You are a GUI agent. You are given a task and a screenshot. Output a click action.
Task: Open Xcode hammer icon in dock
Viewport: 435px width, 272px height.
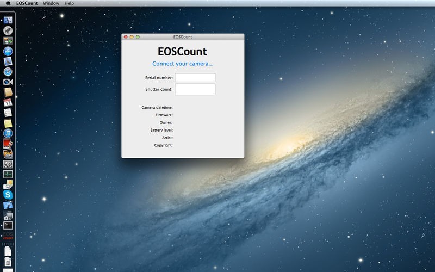(x=8, y=205)
